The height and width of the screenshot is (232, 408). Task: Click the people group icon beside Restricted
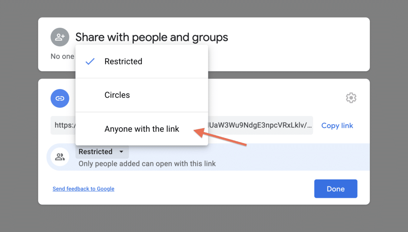point(60,157)
